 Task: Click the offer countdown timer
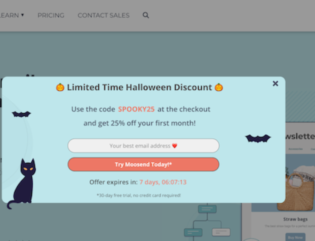coord(163,182)
